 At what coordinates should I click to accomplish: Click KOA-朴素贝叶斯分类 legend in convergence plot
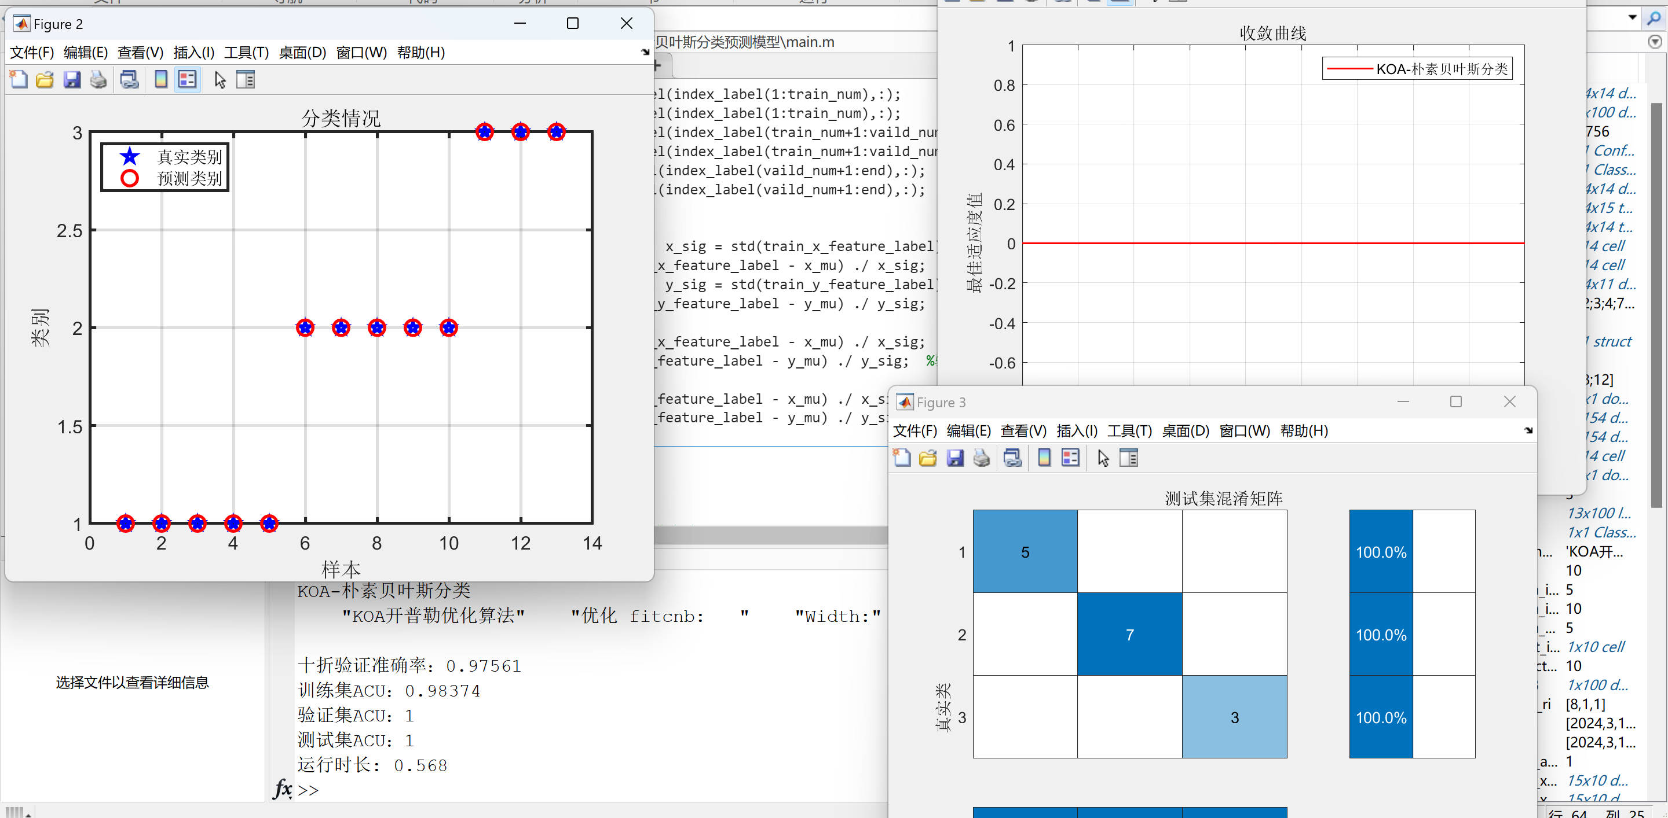pyautogui.click(x=1417, y=68)
